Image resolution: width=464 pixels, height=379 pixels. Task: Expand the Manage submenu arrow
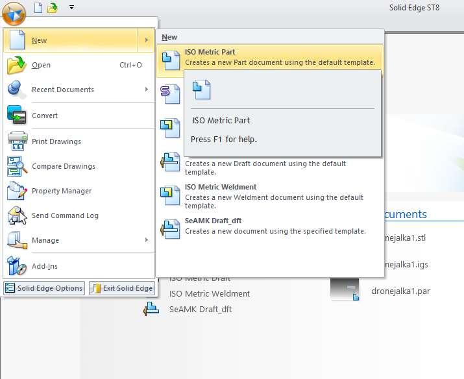tap(147, 239)
